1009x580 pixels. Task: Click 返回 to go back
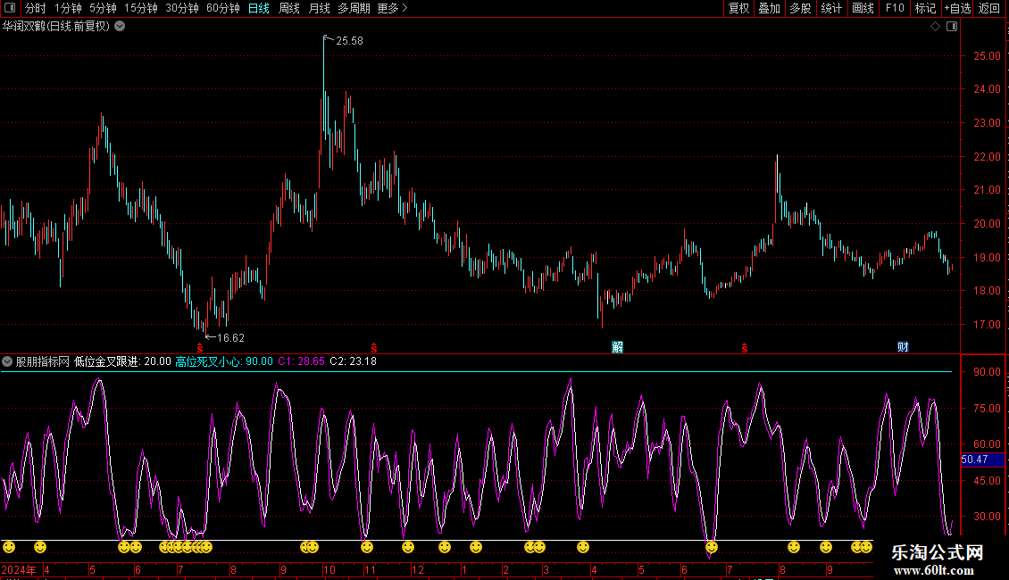pos(989,8)
